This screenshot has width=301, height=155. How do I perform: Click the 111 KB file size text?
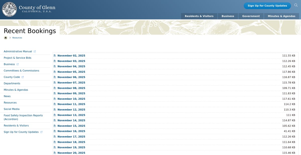point(291,115)
